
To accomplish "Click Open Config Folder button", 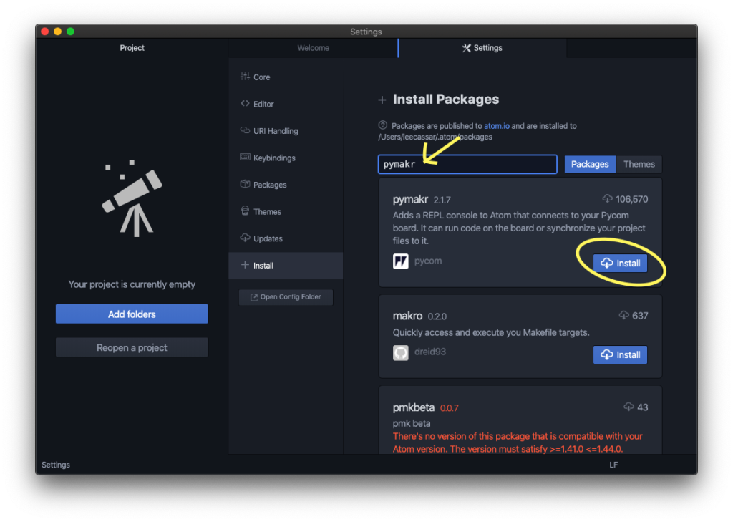I will tap(286, 297).
